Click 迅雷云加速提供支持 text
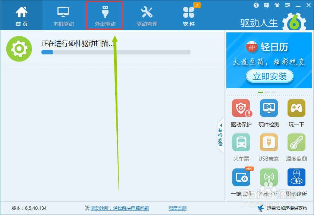Viewport: 314px width, 215px height. point(287,208)
